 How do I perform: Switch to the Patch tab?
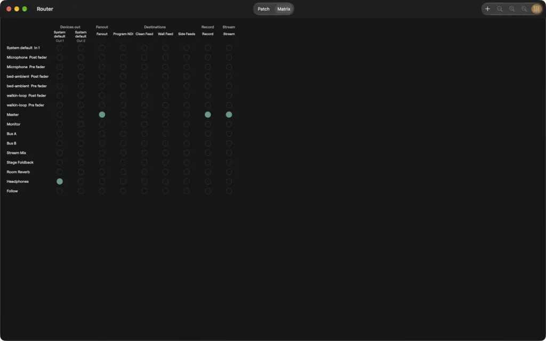[263, 9]
